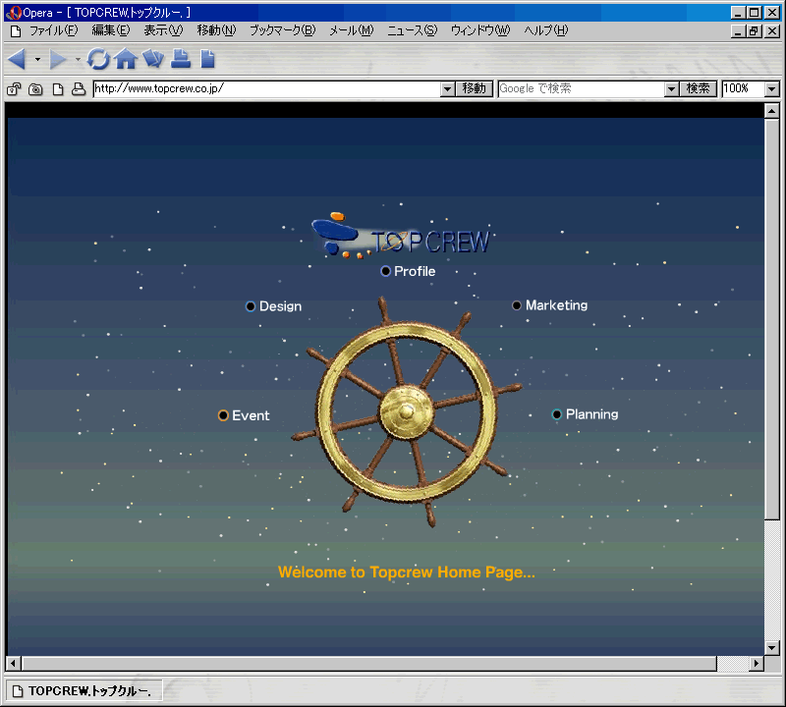Image resolution: width=786 pixels, height=707 pixels.
Task: Click the document icon left of the File menu
Action: click(16, 31)
